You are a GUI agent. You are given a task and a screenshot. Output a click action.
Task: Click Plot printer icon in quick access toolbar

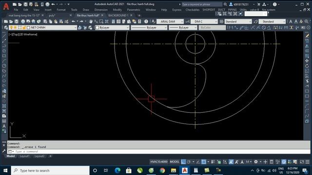pyautogui.click(x=47, y=4)
